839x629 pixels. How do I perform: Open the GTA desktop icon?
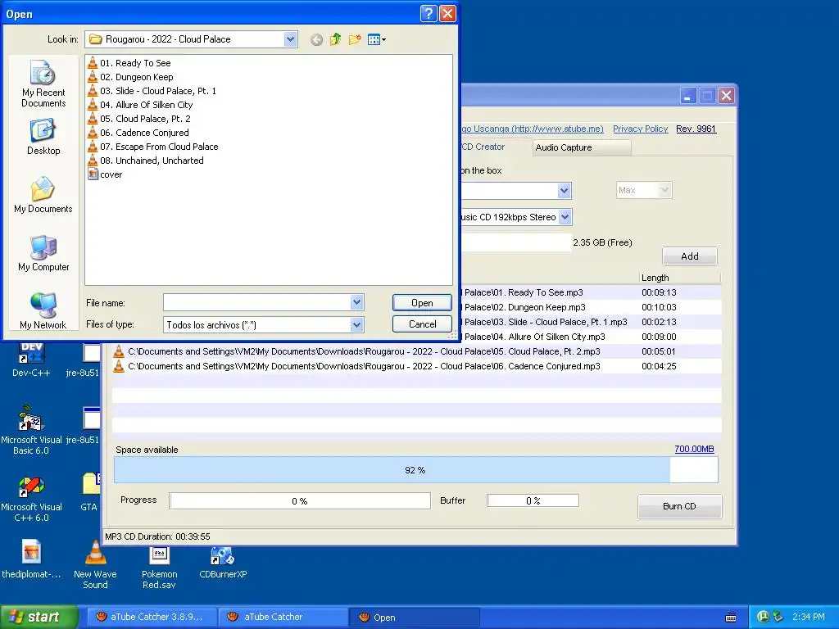[x=90, y=492]
